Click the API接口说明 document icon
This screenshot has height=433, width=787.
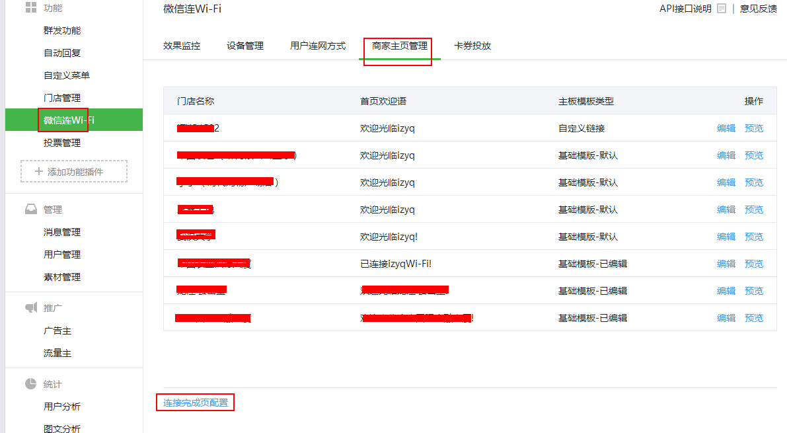(722, 9)
